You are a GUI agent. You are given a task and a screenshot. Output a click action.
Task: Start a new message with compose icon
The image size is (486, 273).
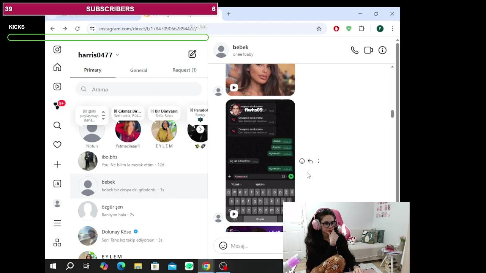coord(192,54)
